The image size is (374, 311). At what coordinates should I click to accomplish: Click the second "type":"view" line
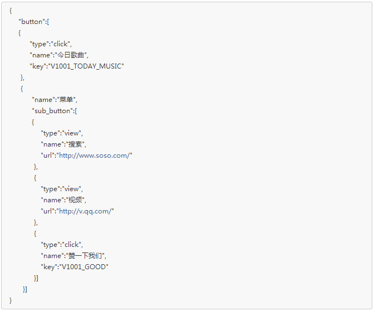click(x=62, y=189)
